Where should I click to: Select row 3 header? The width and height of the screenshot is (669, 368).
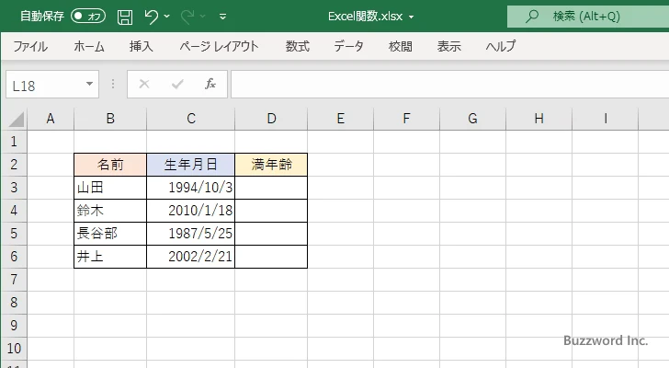point(14,188)
